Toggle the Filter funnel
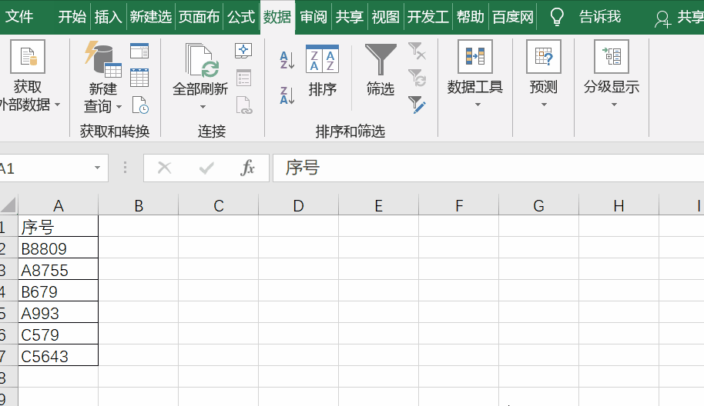704x406 pixels. pos(380,60)
